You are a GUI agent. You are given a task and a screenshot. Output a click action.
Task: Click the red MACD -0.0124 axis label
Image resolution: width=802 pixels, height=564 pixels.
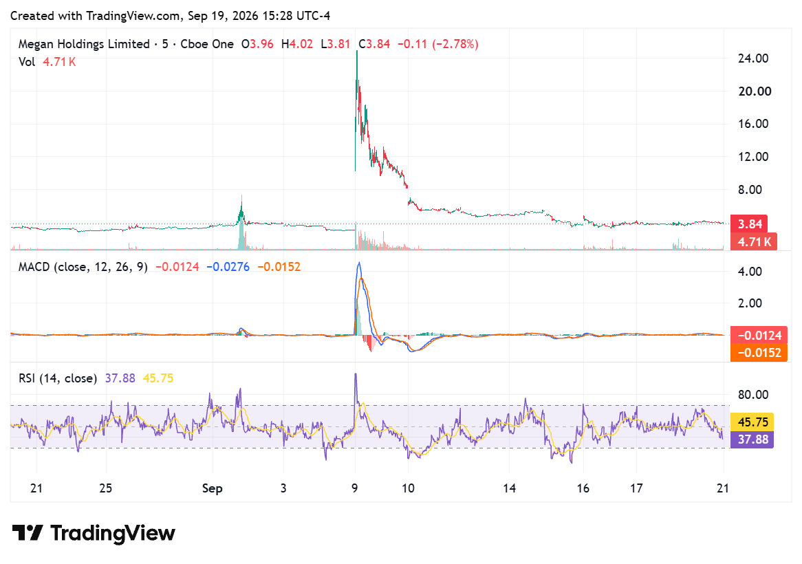(759, 336)
